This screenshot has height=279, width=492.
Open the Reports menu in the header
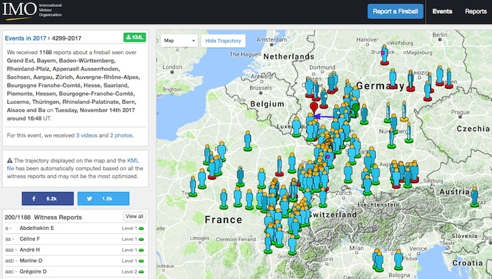click(476, 12)
